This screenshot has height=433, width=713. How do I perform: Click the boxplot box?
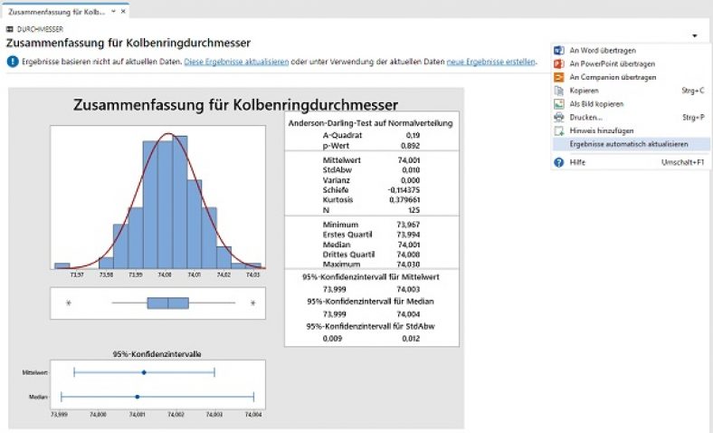[167, 303]
